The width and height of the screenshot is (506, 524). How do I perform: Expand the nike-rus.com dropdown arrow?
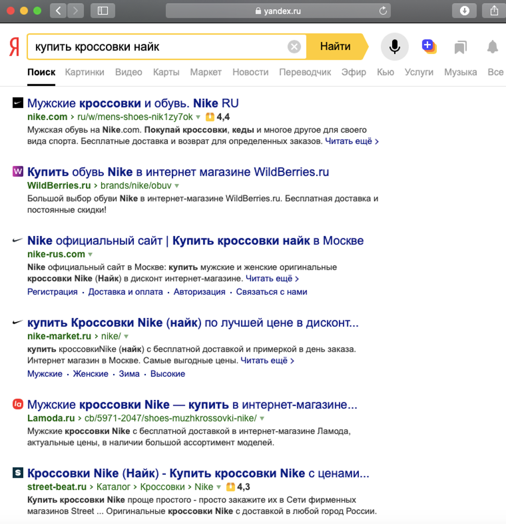click(90, 254)
